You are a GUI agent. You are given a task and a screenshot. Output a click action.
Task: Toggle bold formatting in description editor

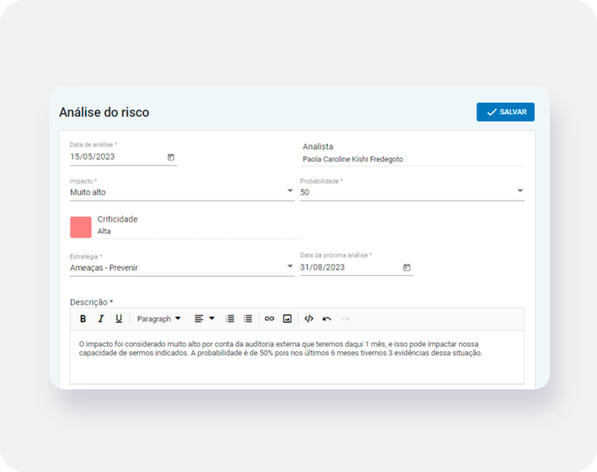click(83, 319)
